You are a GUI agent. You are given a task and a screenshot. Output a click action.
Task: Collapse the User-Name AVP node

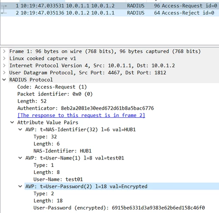point(20,158)
